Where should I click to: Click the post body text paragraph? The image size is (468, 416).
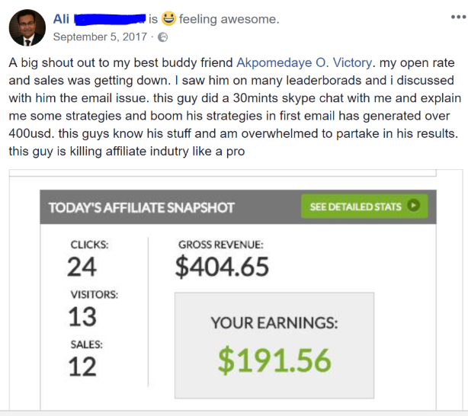click(x=235, y=107)
